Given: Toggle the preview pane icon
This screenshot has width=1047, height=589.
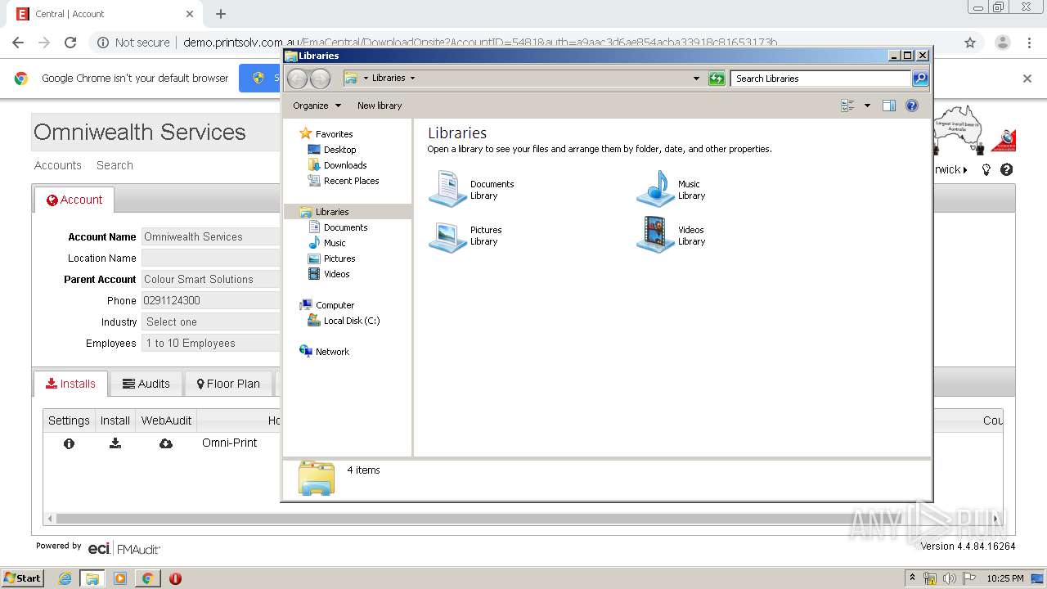Looking at the screenshot, I should click(x=889, y=106).
